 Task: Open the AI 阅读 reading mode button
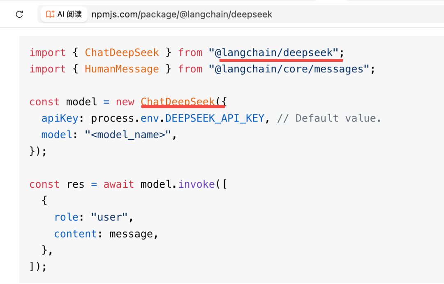[x=64, y=14]
